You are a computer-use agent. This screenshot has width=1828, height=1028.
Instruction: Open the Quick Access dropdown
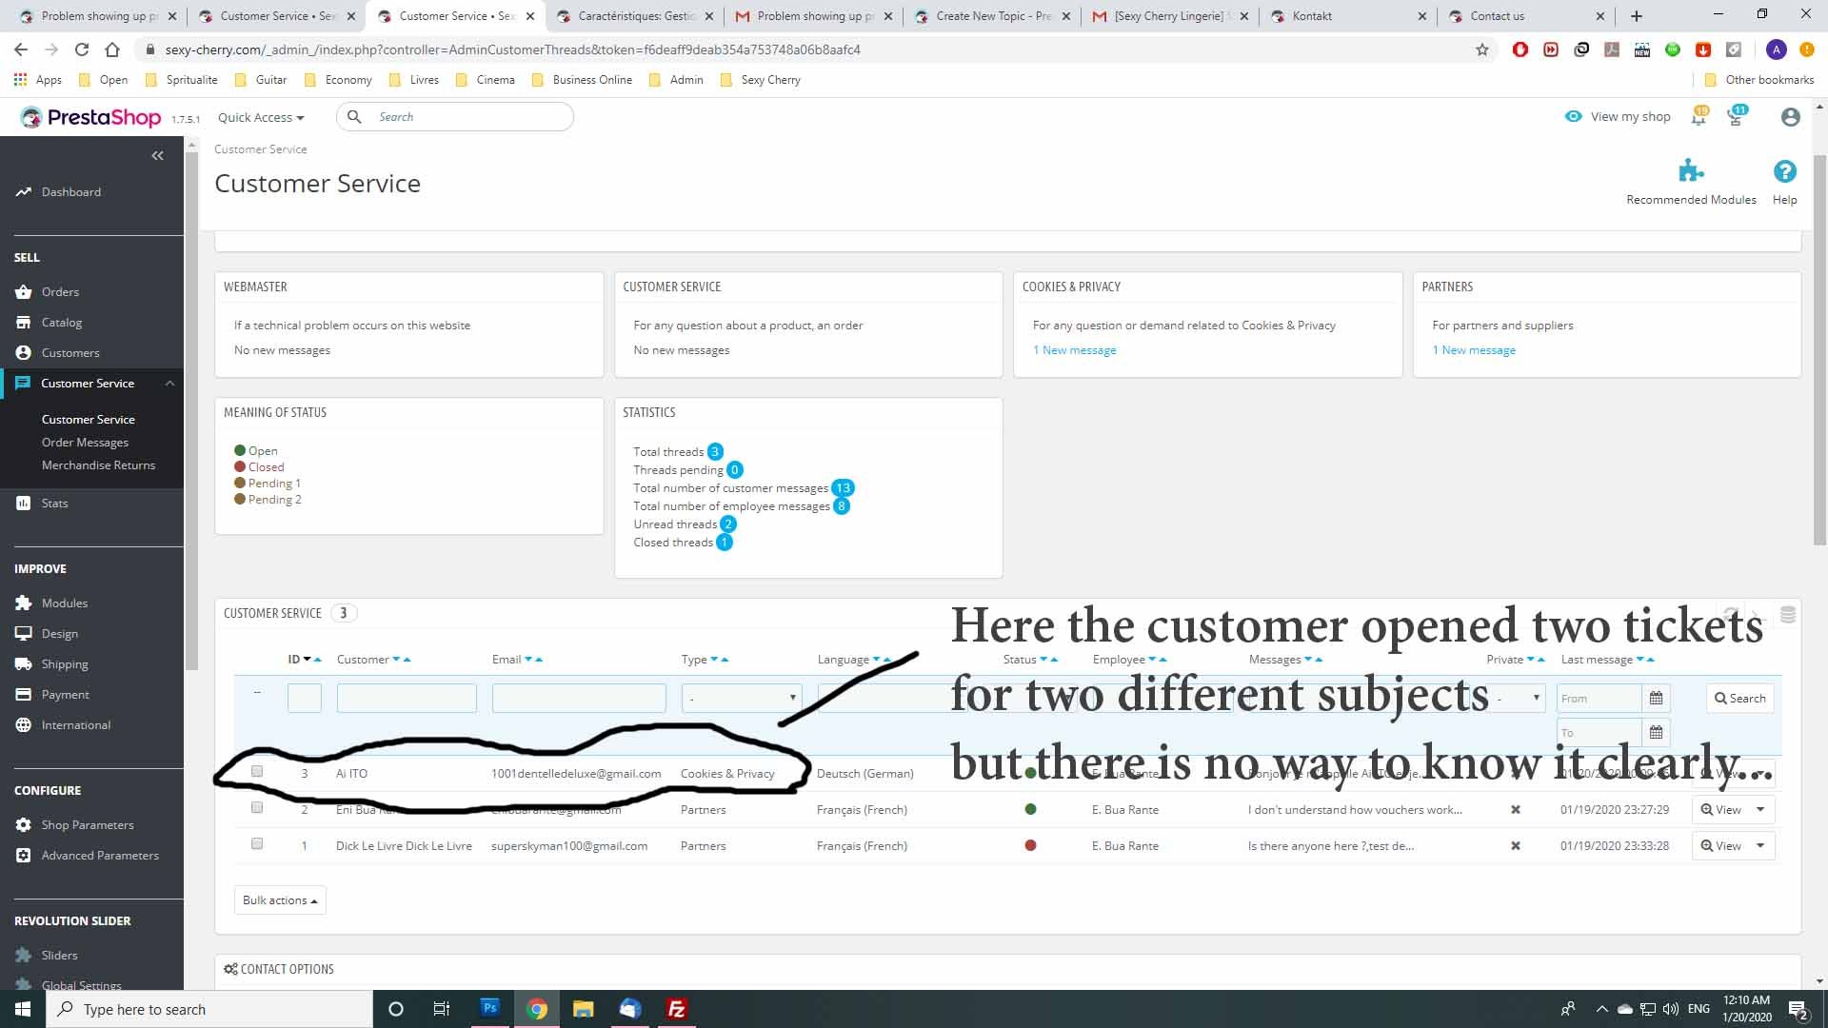point(260,117)
